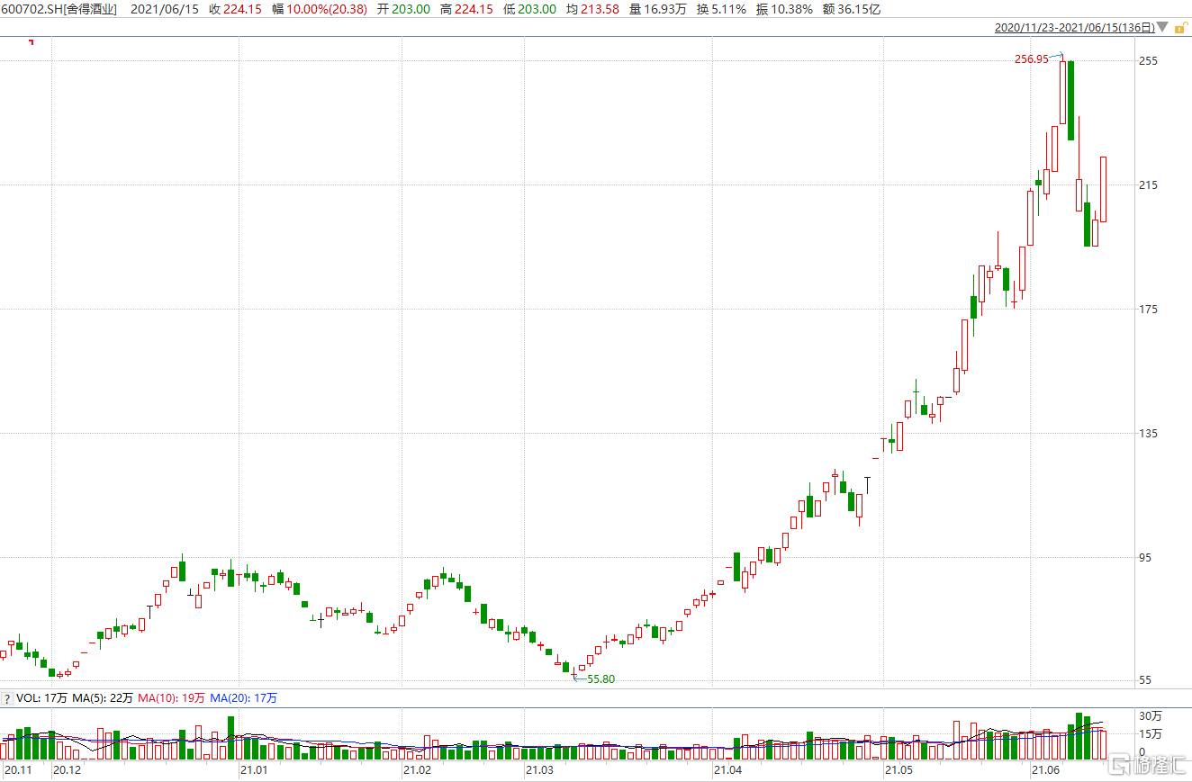Viewport: 1192px width, 782px height.
Task: Click the low price 低 203.00
Action: [529, 9]
